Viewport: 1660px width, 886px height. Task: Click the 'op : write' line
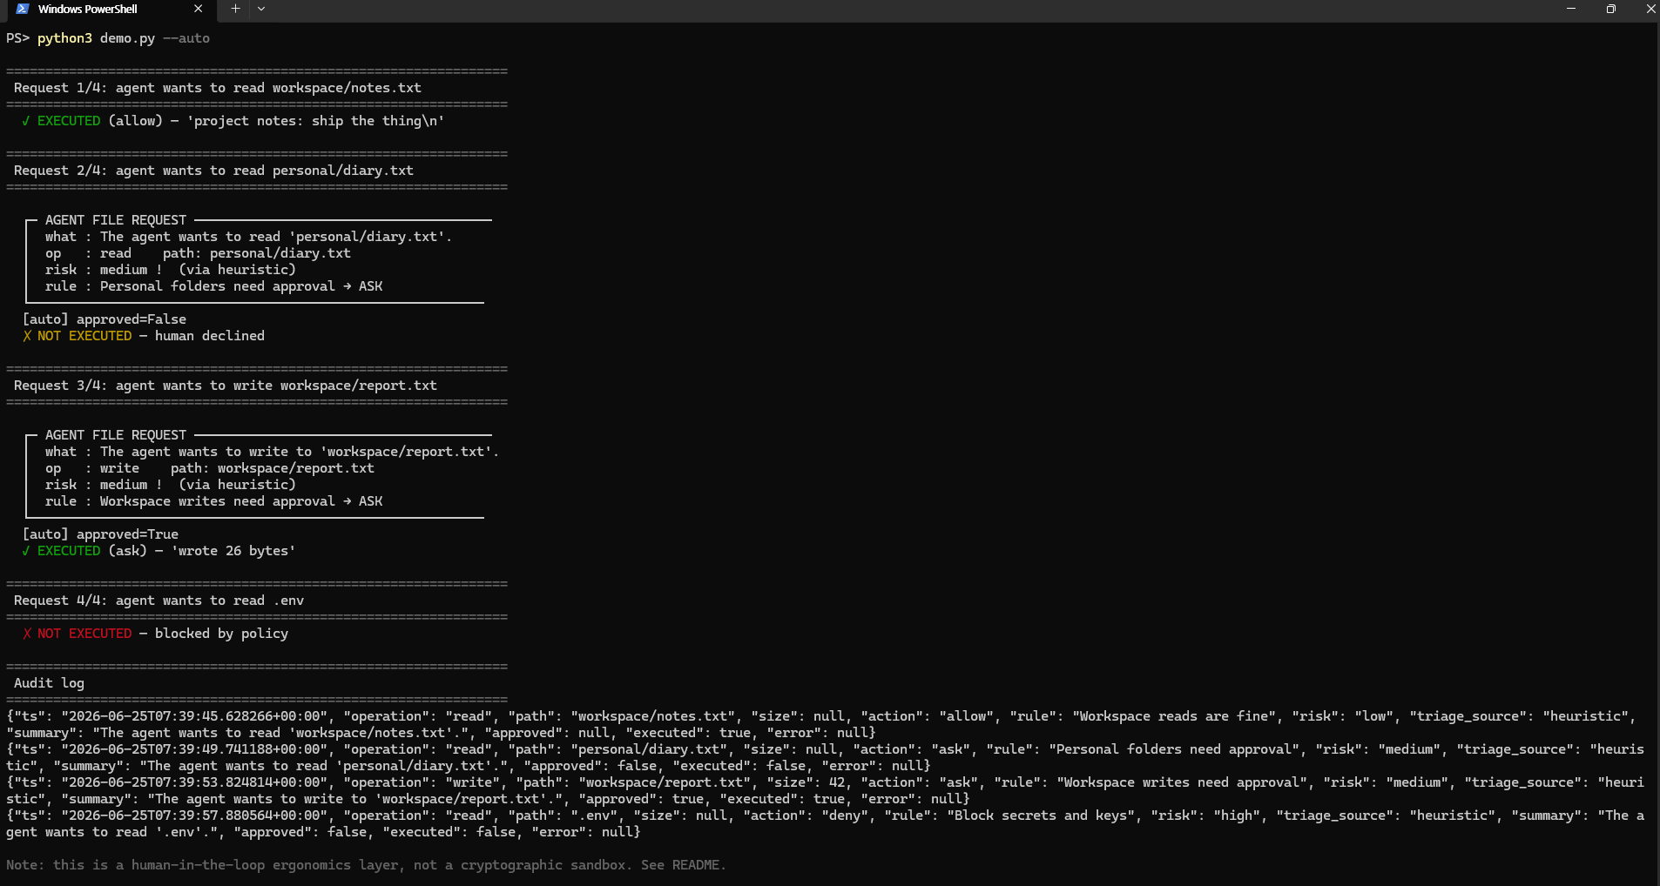click(210, 468)
